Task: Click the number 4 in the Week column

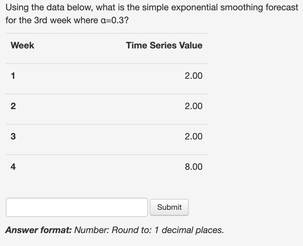Action: click(x=13, y=167)
